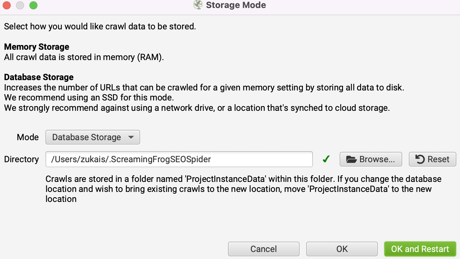Click the down arrow on Mode combo box
Screen dimensions: 460x259
[131, 137]
